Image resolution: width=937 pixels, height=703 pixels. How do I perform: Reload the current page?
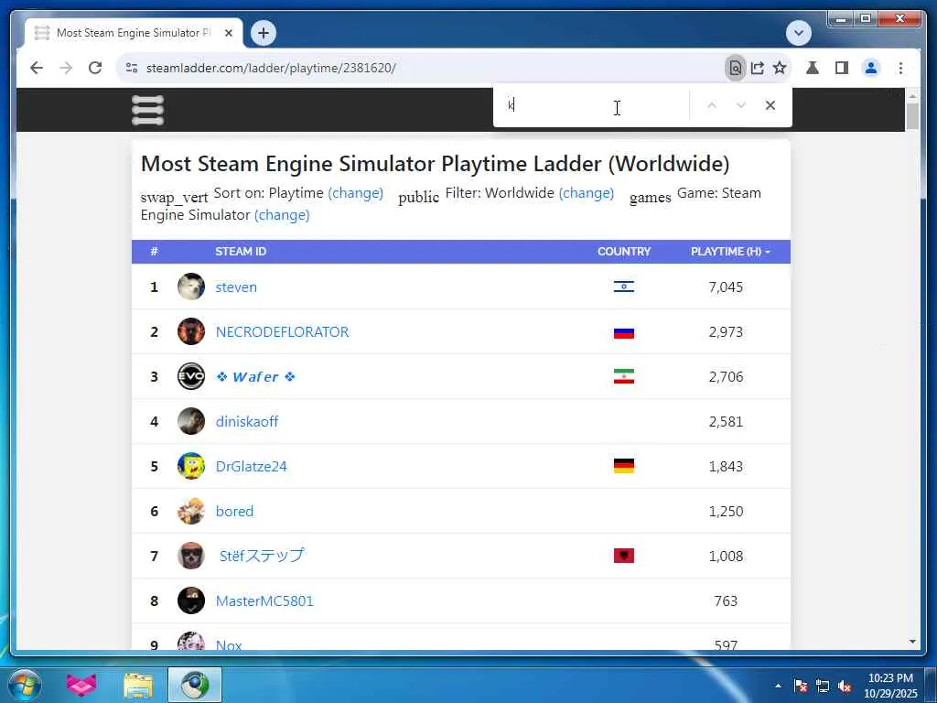tap(95, 68)
